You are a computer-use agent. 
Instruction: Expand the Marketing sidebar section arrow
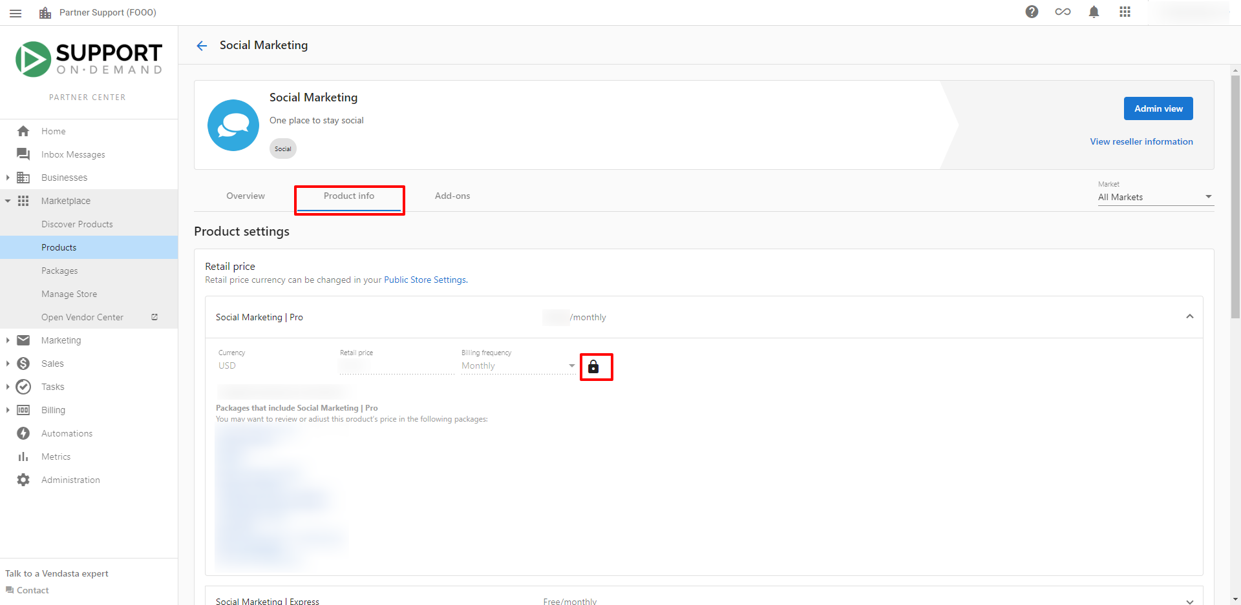[x=7, y=340]
